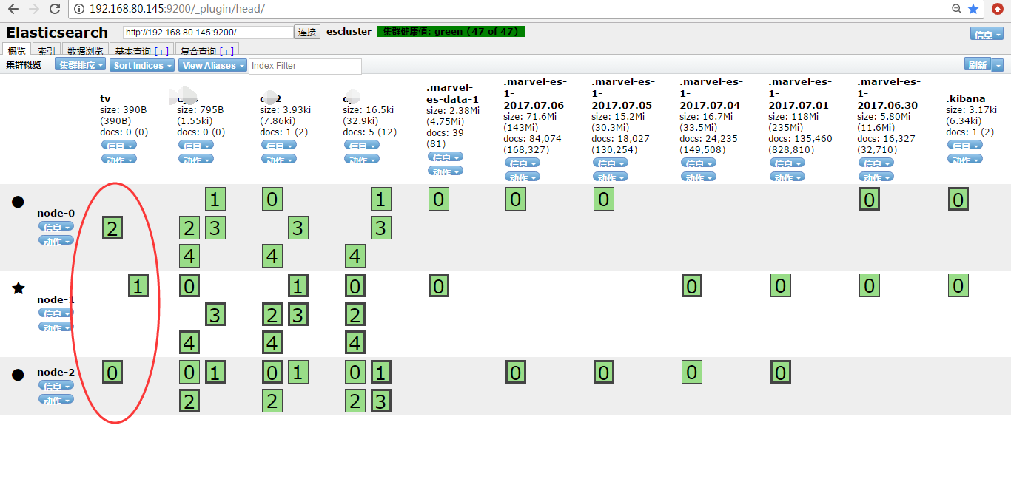Switch to the 索引 tab
The width and height of the screenshot is (1011, 479).
click(x=46, y=51)
